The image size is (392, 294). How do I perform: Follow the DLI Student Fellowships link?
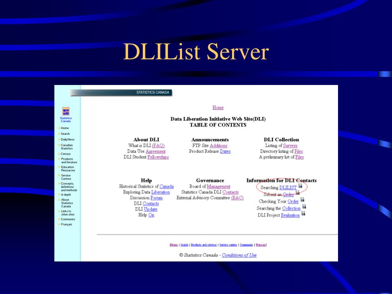(158, 157)
